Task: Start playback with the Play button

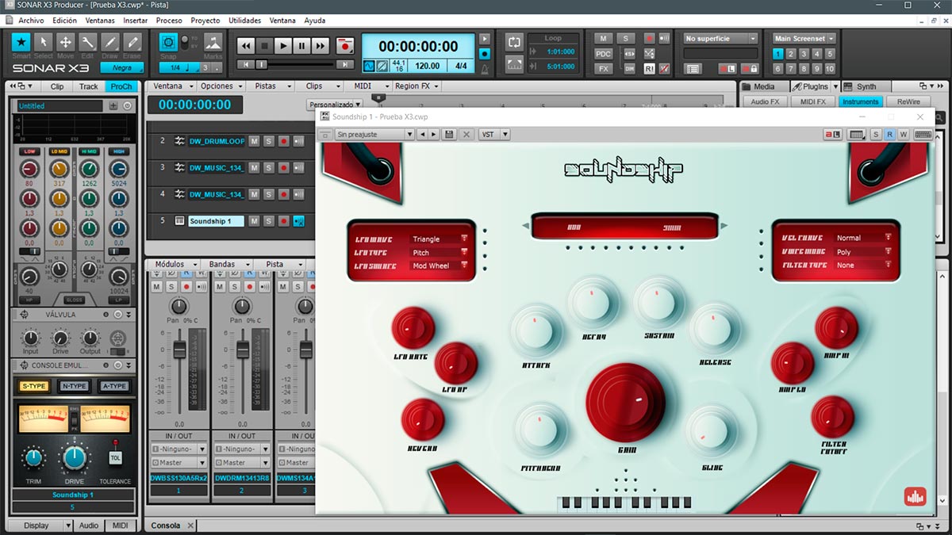Action: [283, 46]
